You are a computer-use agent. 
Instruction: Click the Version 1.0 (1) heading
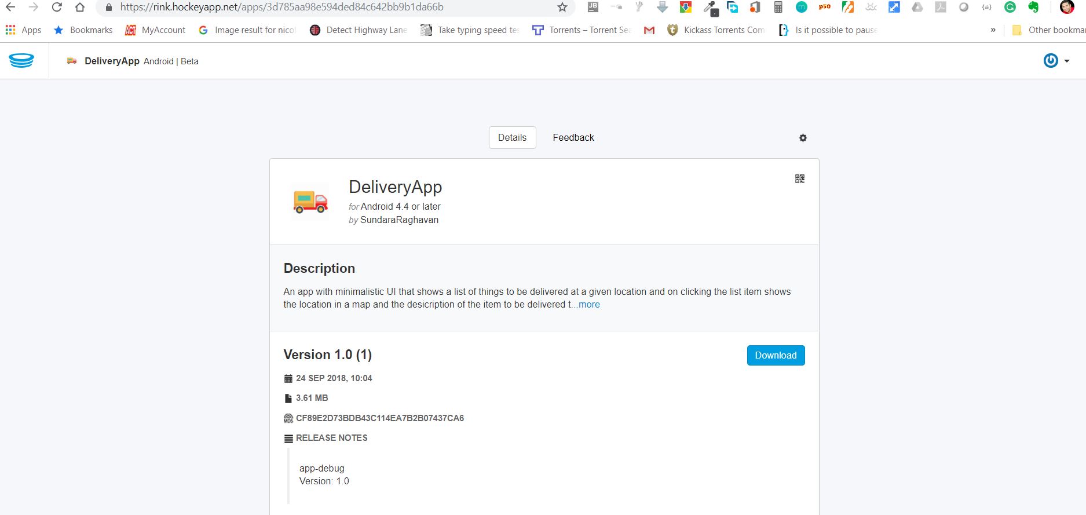pos(328,355)
